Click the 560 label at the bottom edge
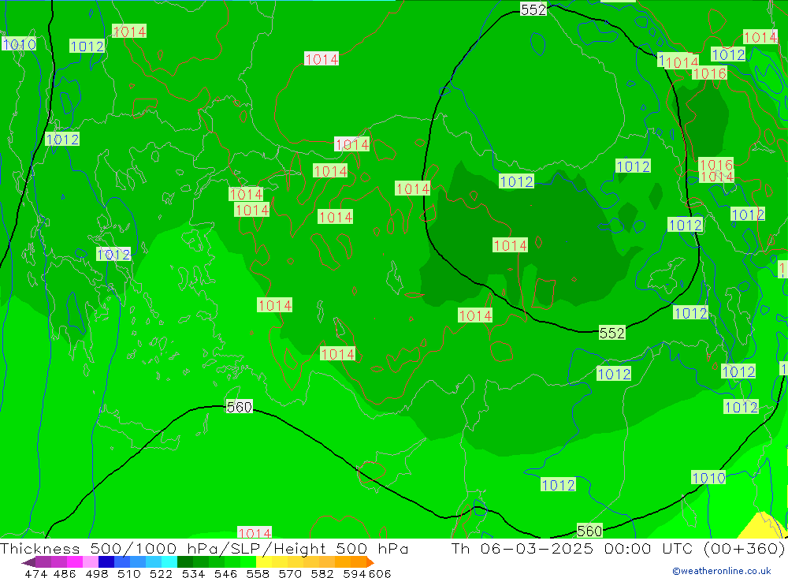Viewport: 788px width, 578px height. tap(589, 531)
